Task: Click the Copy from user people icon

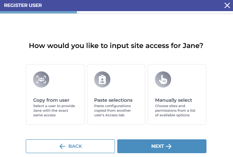Action: [x=41, y=80]
